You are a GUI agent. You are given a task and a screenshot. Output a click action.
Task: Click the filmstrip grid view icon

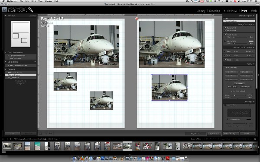click(x=3, y=139)
